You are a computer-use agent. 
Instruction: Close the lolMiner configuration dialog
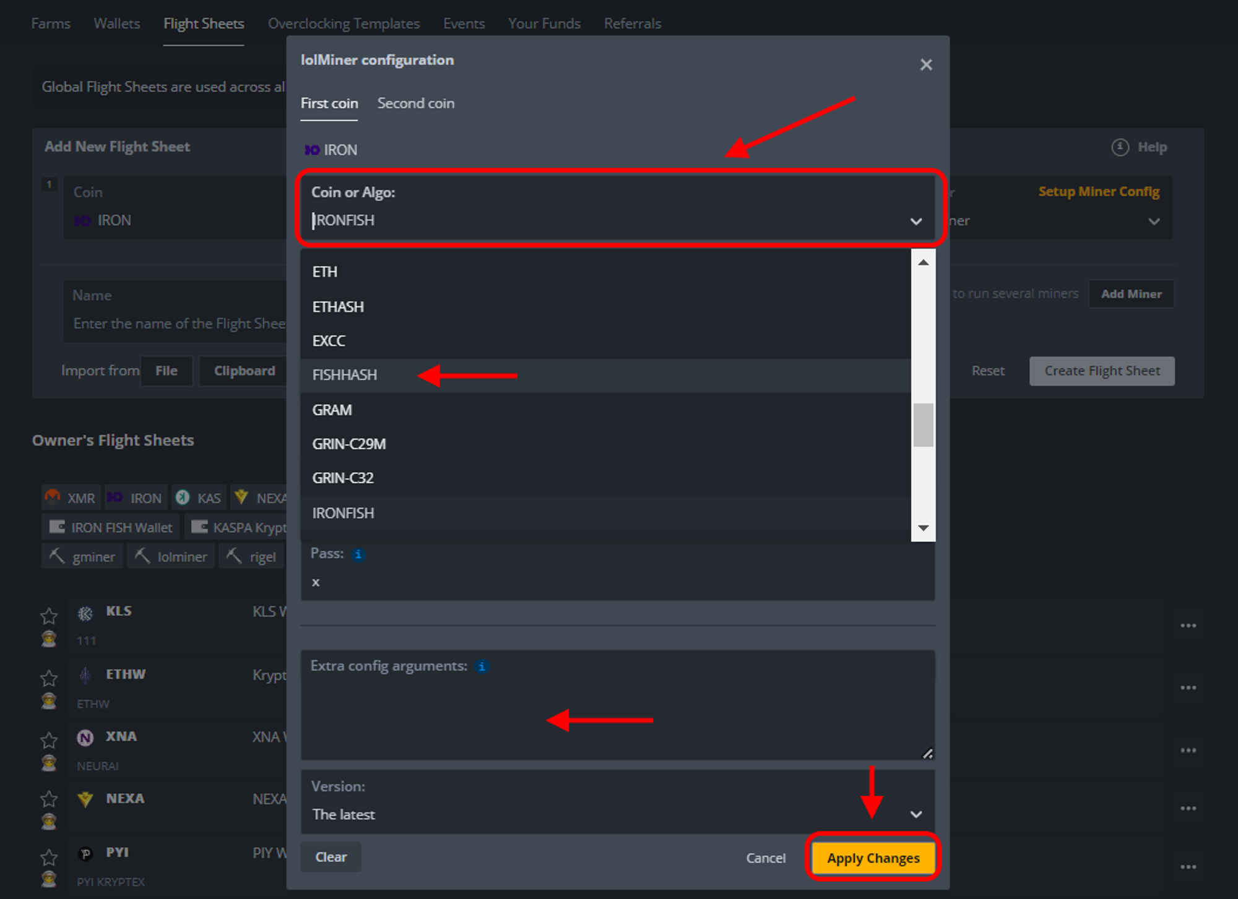[x=926, y=64]
